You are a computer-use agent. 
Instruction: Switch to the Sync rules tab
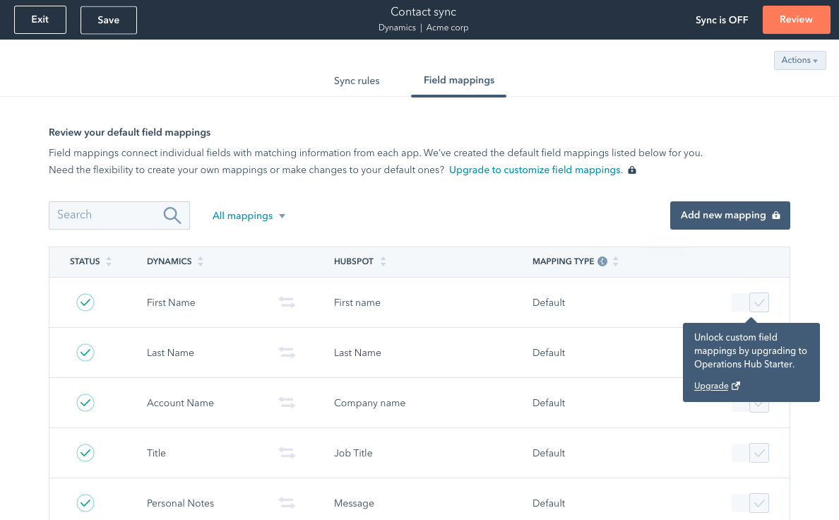(357, 81)
